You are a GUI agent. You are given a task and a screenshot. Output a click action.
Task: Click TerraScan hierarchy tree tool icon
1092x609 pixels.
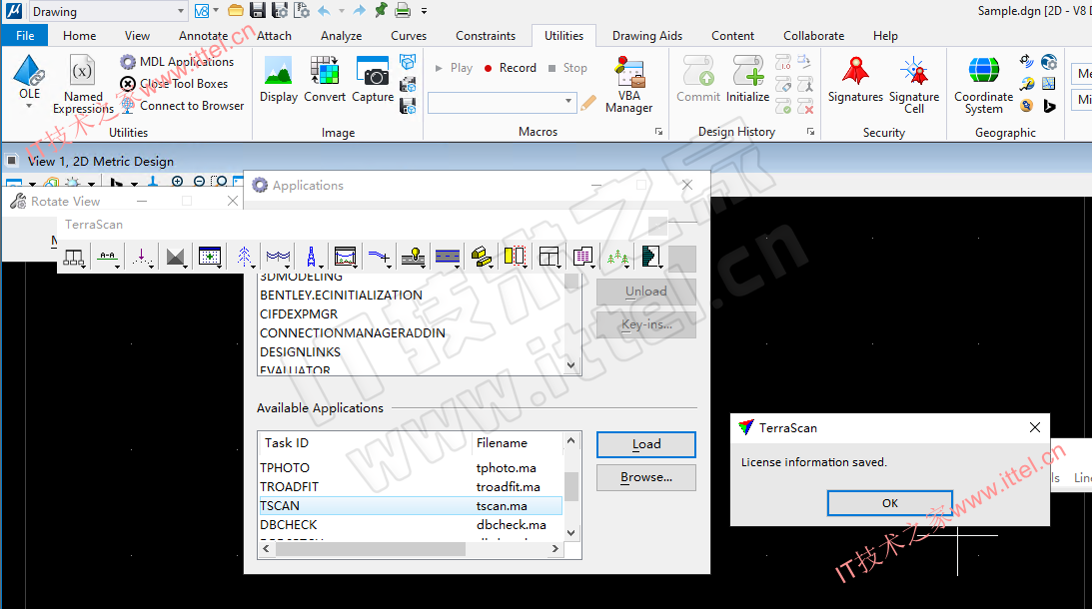click(x=73, y=257)
